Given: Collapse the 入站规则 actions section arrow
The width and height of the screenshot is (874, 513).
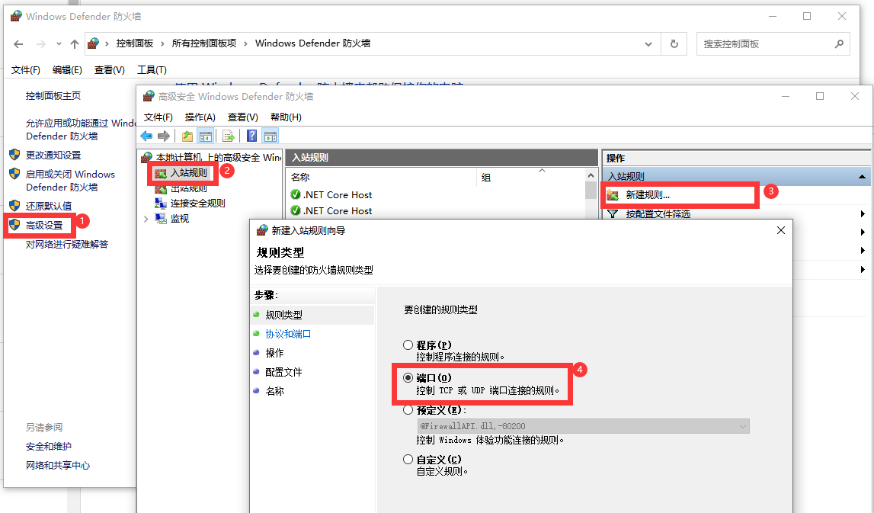Looking at the screenshot, I should pyautogui.click(x=862, y=177).
